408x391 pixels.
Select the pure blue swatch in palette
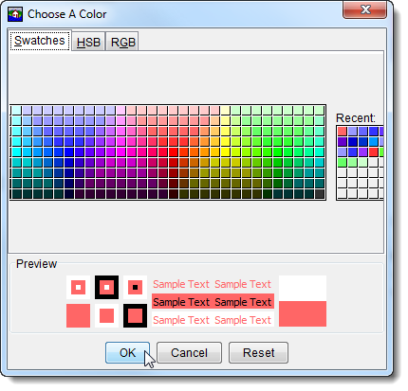tap(68, 152)
